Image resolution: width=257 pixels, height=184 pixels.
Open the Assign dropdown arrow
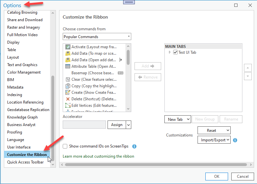(129, 125)
